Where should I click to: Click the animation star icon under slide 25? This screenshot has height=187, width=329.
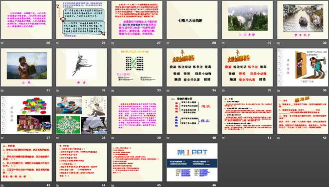(x=2, y=43)
